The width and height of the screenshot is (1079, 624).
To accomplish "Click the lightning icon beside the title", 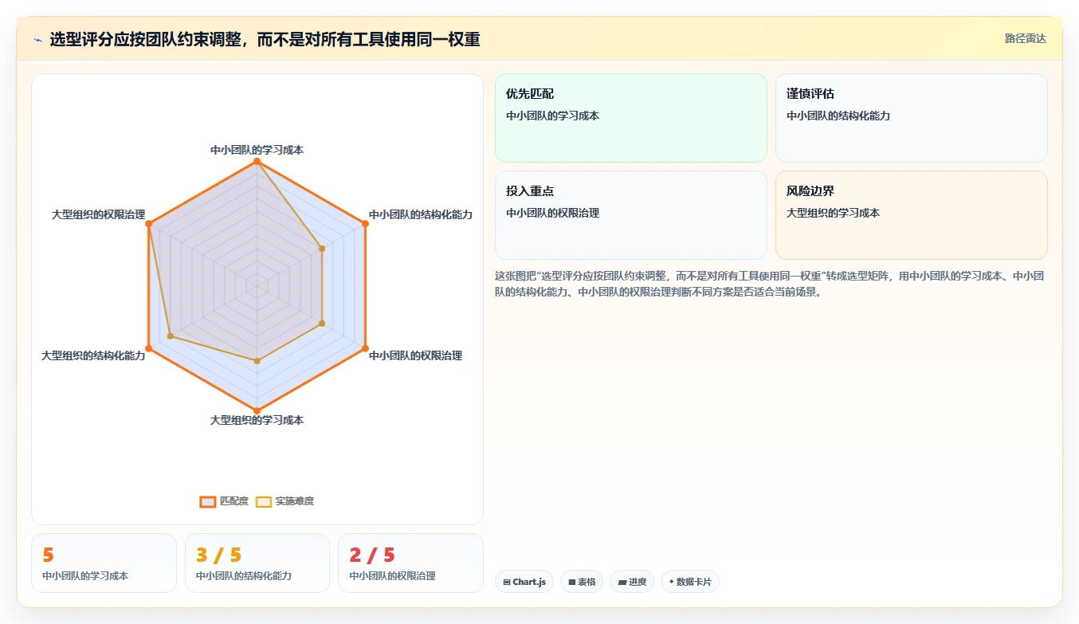I will (x=37, y=40).
